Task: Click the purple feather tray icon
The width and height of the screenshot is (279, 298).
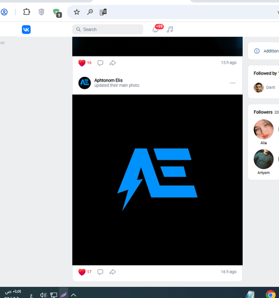Action: click(64, 294)
